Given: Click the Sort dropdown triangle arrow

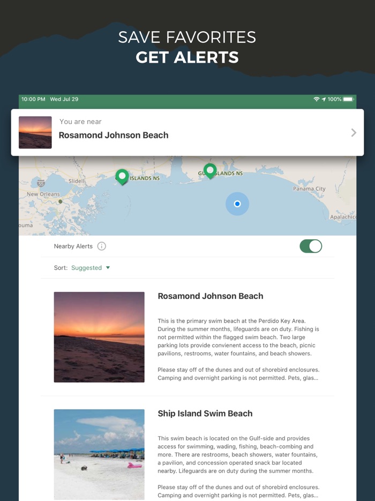Looking at the screenshot, I should point(108,268).
